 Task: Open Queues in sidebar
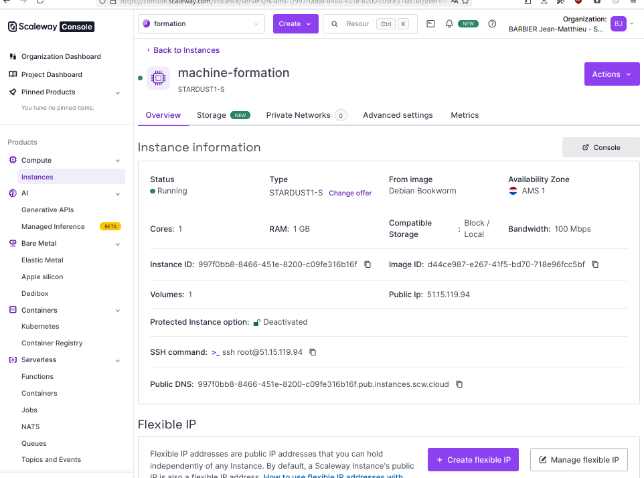(34, 443)
